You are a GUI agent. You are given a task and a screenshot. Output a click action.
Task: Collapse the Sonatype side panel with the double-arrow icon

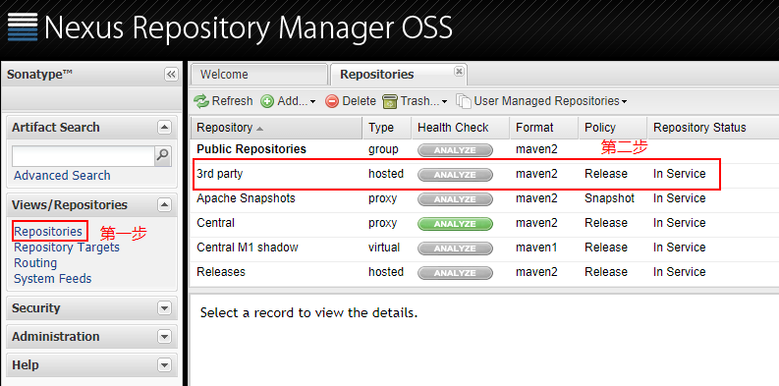coord(171,75)
